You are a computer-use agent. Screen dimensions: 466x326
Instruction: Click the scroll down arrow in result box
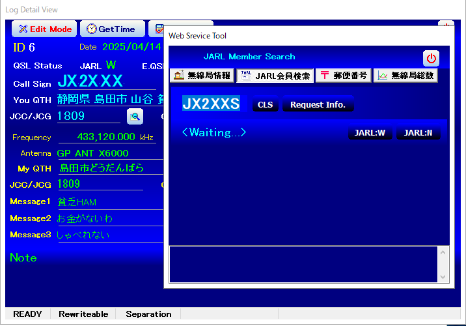point(443,277)
